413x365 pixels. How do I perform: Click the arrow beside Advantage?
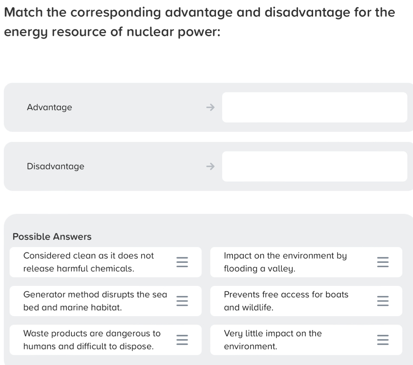click(209, 108)
